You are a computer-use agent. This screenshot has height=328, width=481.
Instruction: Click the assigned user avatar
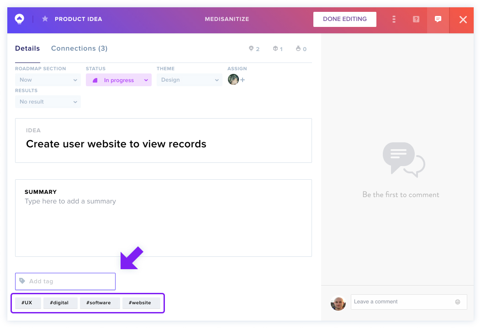click(233, 80)
